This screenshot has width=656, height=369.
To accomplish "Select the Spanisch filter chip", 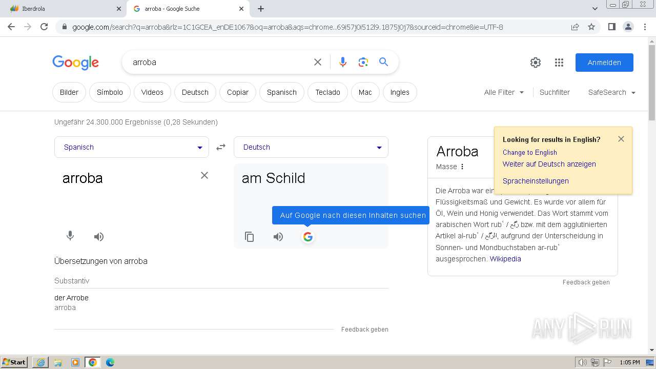I will (x=282, y=92).
